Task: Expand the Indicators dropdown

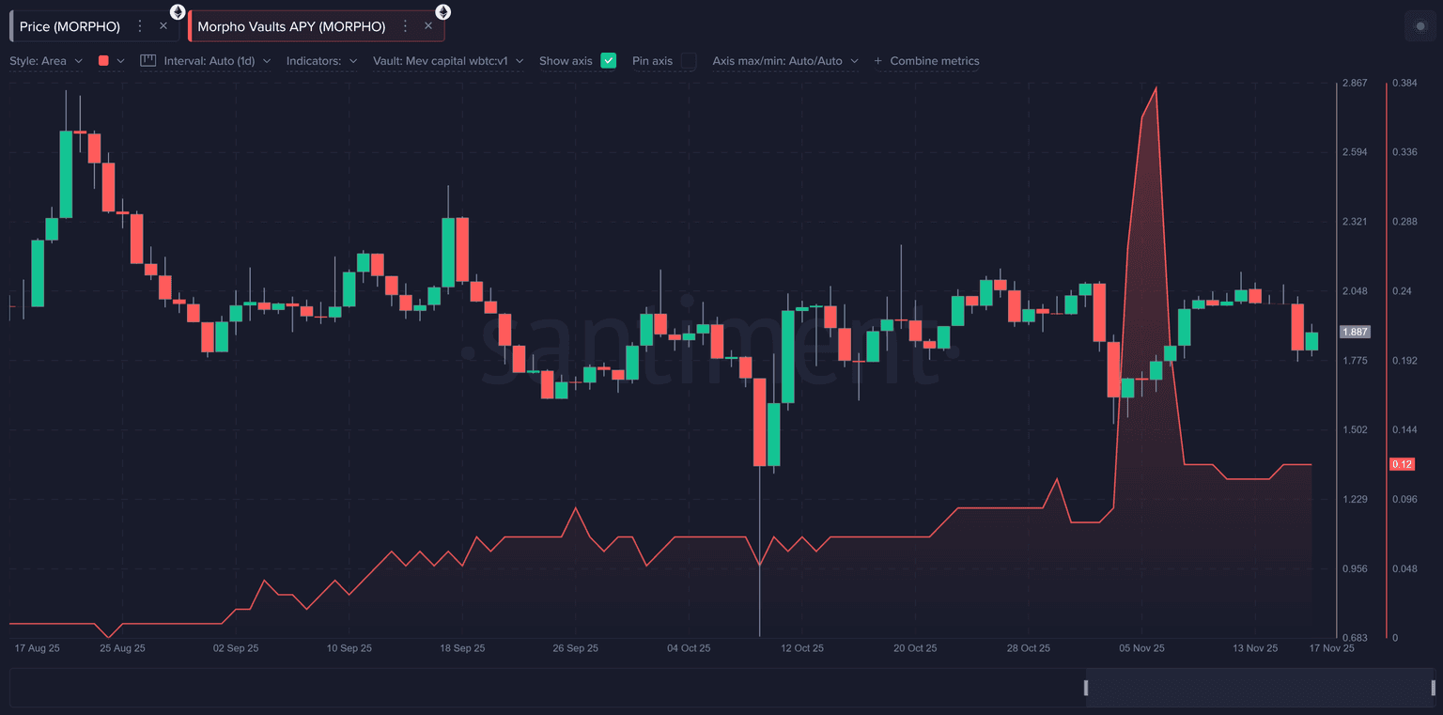Action: point(321,61)
